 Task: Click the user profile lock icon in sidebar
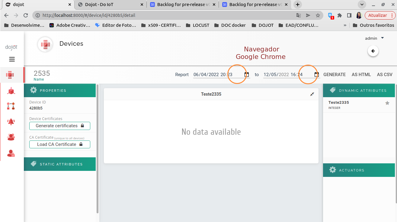pyautogui.click(x=11, y=153)
